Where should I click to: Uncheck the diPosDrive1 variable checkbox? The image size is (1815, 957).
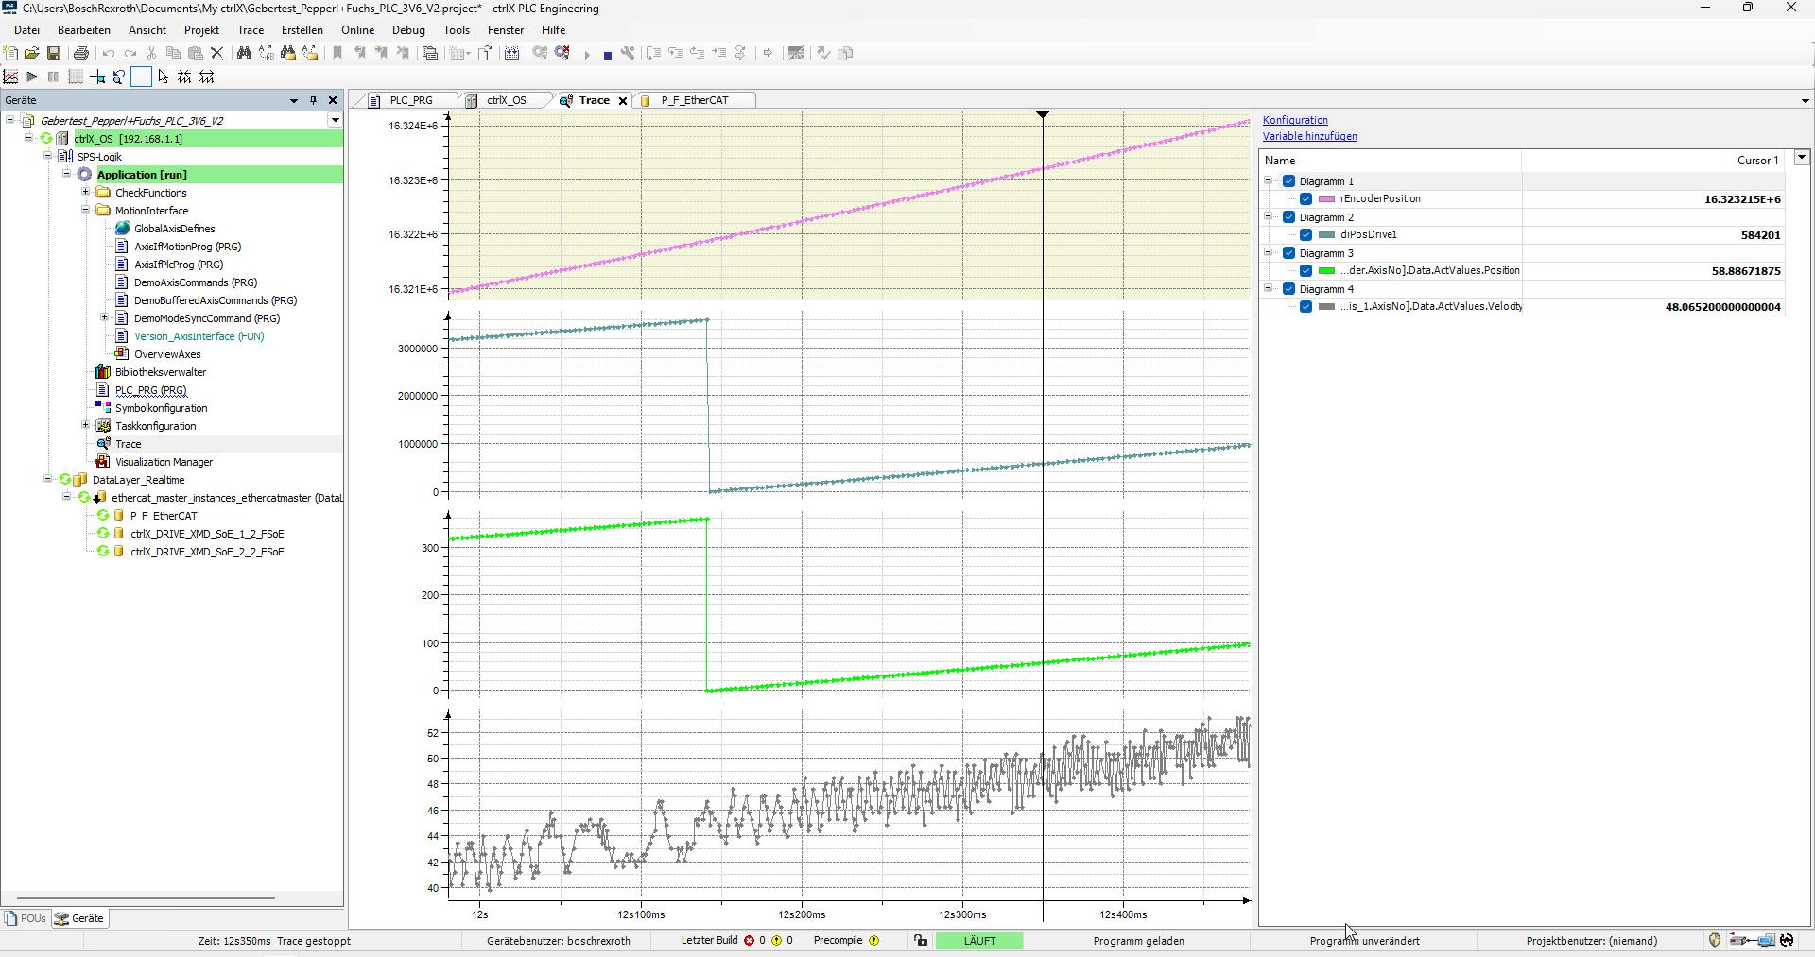(x=1305, y=235)
